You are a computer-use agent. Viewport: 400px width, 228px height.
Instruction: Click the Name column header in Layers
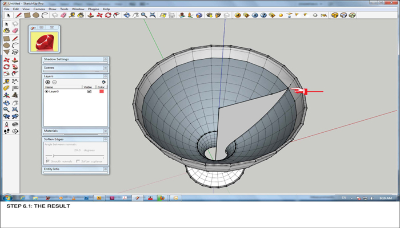(49, 87)
